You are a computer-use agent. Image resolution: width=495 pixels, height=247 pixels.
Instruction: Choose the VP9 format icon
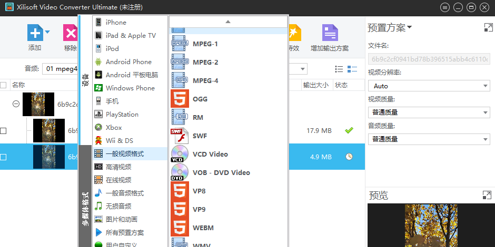[180, 209]
